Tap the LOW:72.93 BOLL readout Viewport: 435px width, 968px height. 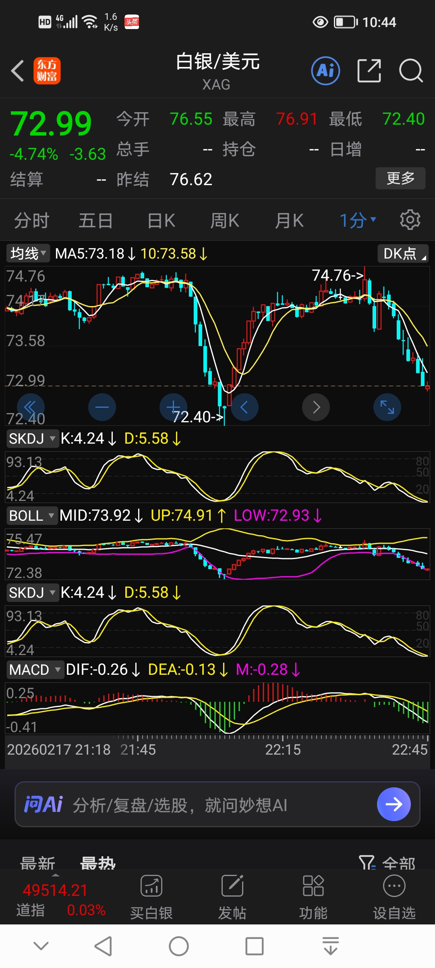pyautogui.click(x=271, y=515)
